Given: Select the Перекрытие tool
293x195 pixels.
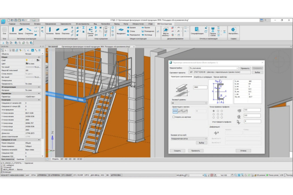Looking at the screenshot, I should 133,35.
